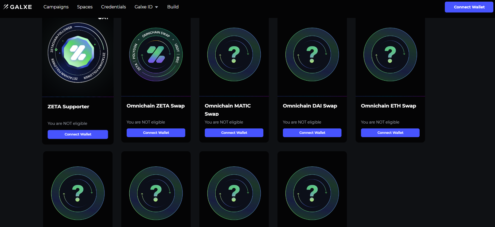Viewport: 495px width, 227px height.
Task: Select the Omnichain ZETA Swap title
Action: (156, 106)
